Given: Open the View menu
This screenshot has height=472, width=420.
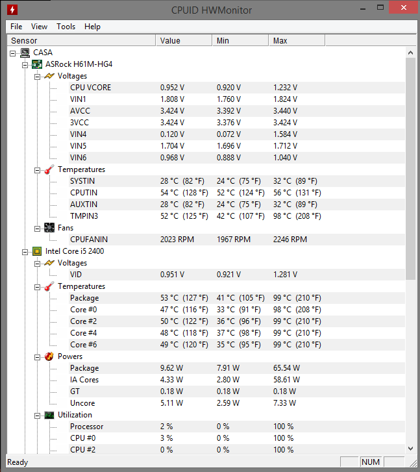Looking at the screenshot, I should click(x=39, y=27).
